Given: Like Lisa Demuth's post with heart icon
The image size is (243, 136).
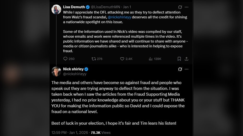Looking at the screenshot, I should 122,59.
